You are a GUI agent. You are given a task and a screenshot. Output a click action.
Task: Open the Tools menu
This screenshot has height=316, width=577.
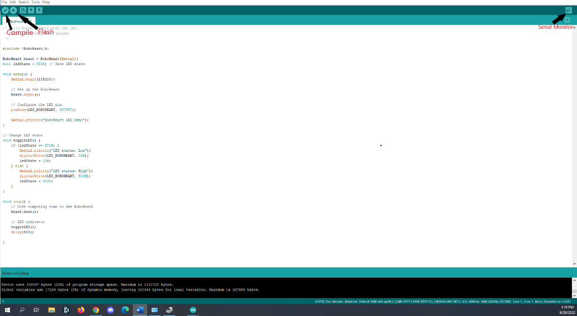[x=36, y=2]
